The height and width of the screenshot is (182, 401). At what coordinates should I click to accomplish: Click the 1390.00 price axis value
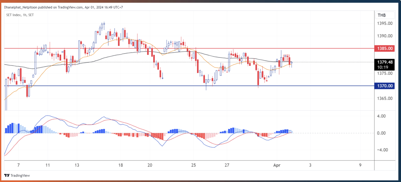(385, 36)
